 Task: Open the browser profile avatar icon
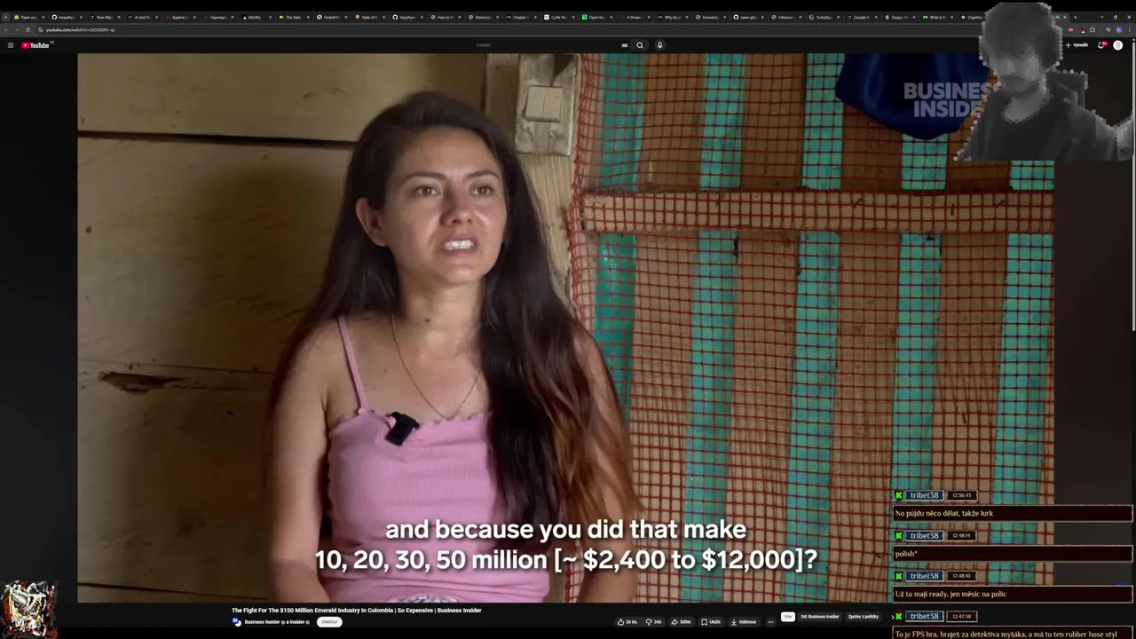pyautogui.click(x=1119, y=30)
